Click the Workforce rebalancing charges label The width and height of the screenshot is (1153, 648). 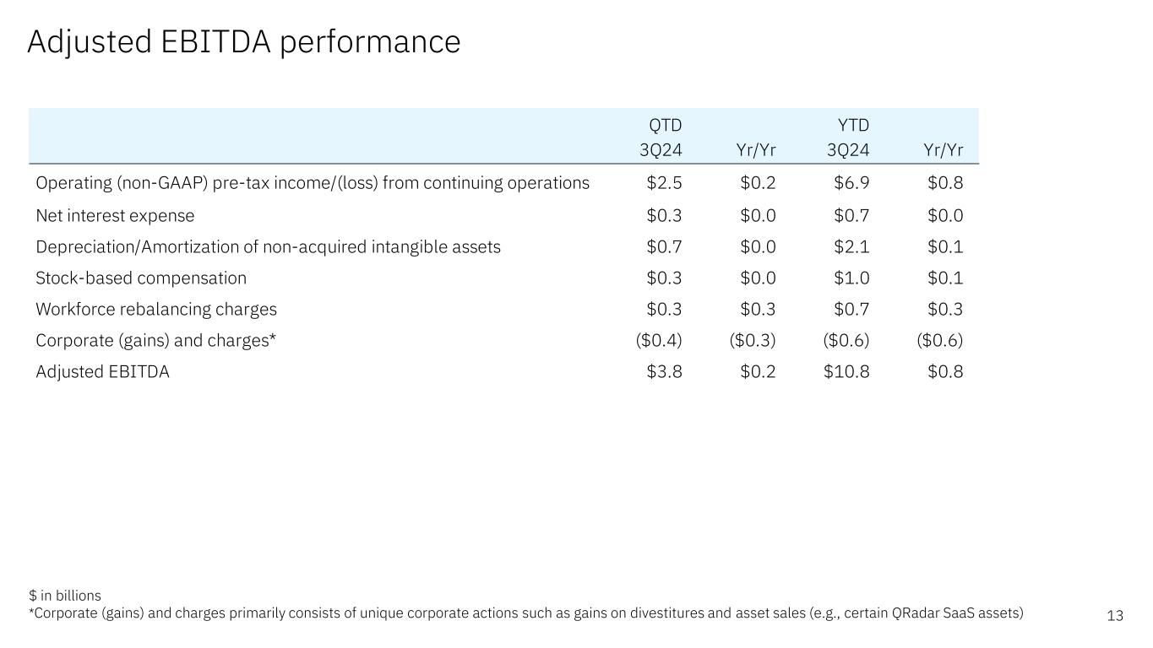click(156, 309)
